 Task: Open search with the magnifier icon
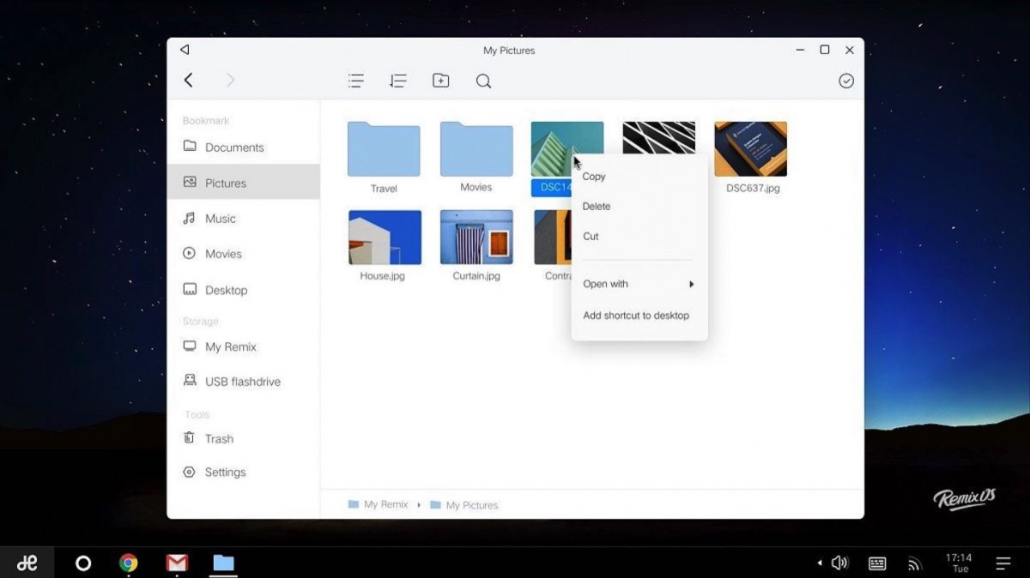click(x=483, y=81)
